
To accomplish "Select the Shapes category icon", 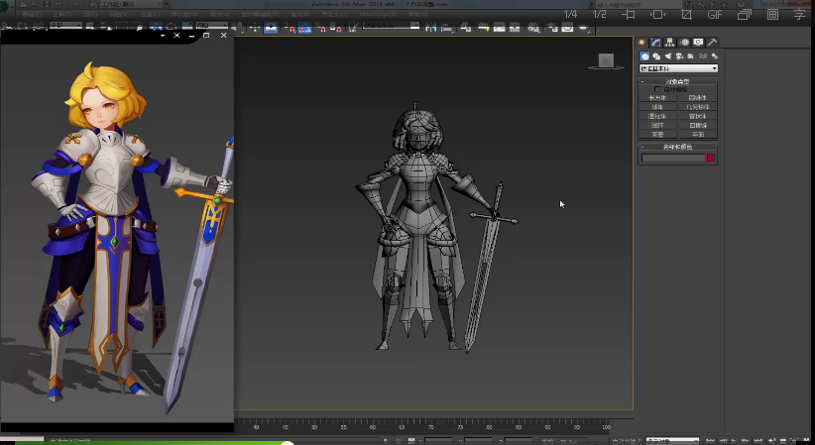I will [x=655, y=56].
